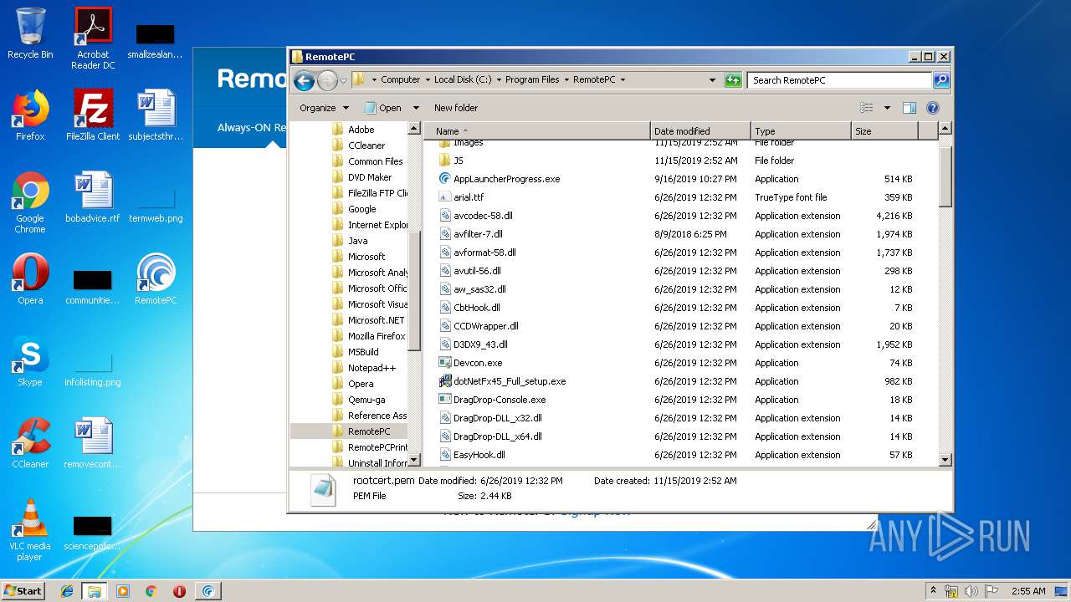Viewport: 1071px width, 602px height.
Task: Click Start button on taskbar
Action: tap(23, 590)
